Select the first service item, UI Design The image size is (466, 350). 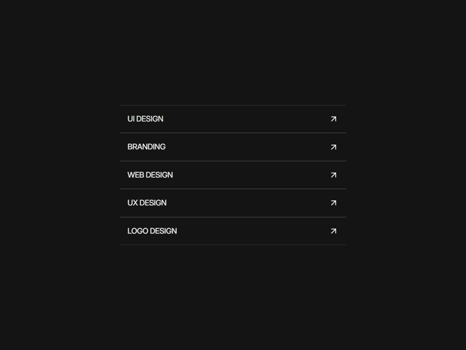233,119
